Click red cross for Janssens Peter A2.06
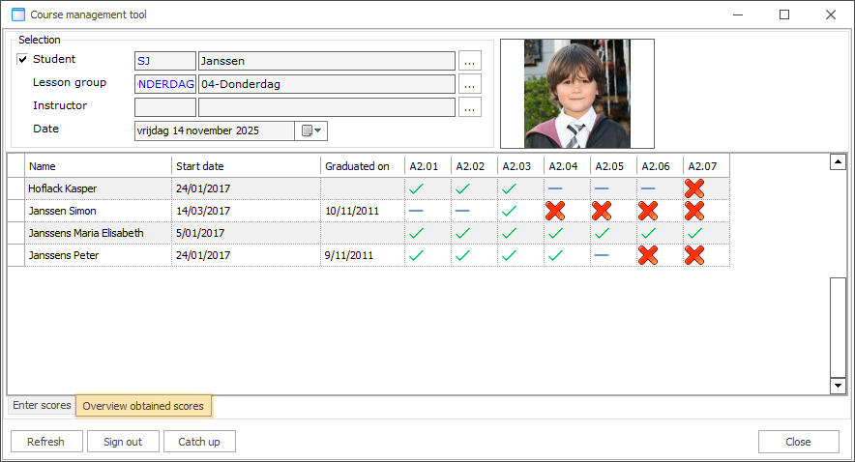The image size is (855, 462). [648, 255]
